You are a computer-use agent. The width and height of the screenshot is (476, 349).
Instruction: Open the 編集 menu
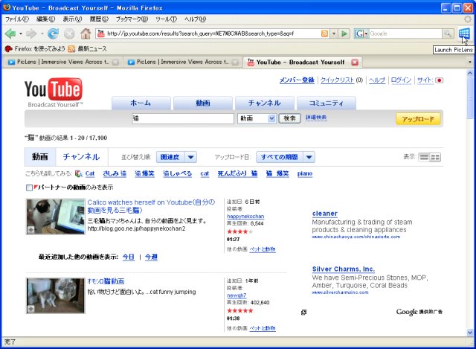(45, 19)
